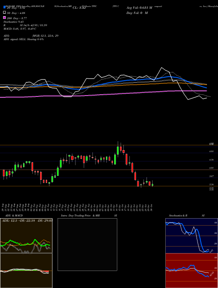Click the ADX/+DY/-DY values header

27,220
